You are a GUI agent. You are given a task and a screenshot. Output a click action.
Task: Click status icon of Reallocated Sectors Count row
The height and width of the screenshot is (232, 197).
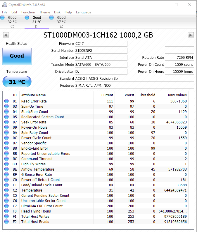(6, 117)
